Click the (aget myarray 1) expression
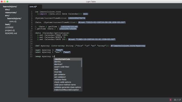182x102 pixels. pyautogui.click(x=45, y=50)
